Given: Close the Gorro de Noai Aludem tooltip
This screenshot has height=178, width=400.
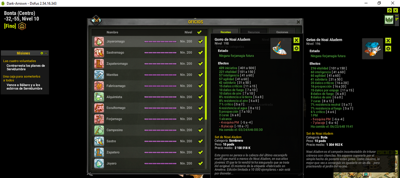Looking at the screenshot, I should point(296,40).
